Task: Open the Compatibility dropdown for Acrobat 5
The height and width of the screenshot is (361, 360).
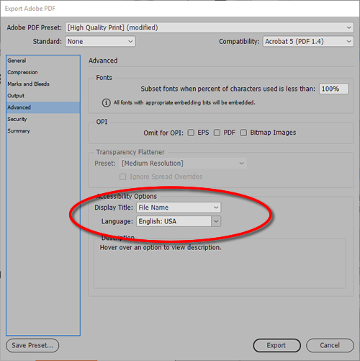Action: pyautogui.click(x=308, y=41)
